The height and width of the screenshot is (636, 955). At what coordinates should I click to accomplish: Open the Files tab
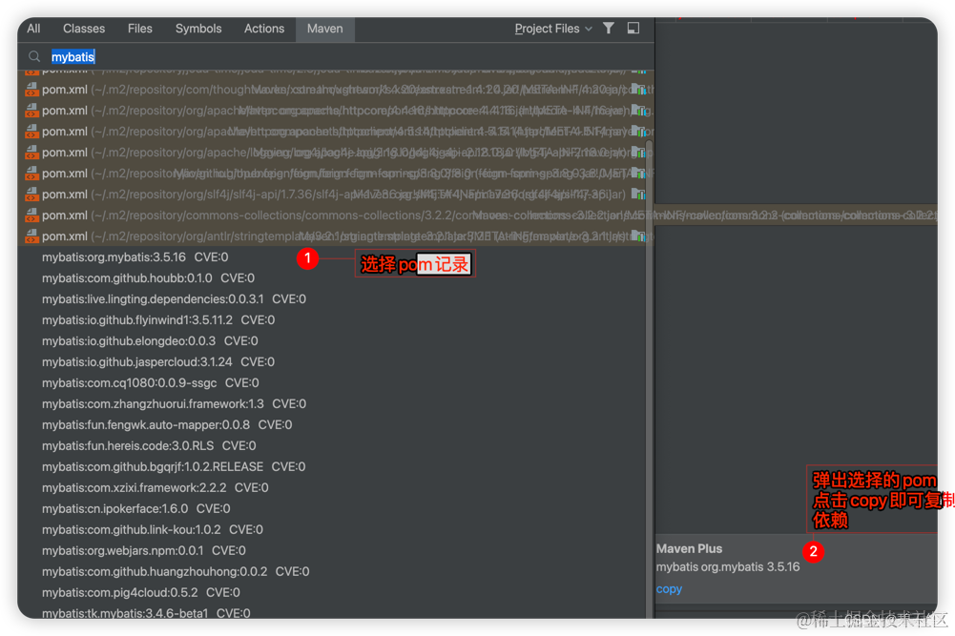pos(140,29)
